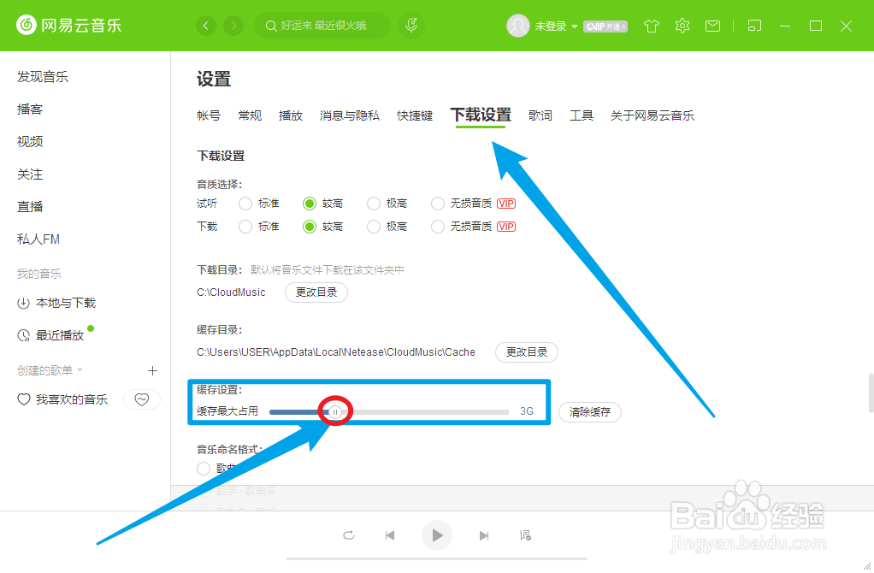Open 发现音乐 in sidebar

43,77
